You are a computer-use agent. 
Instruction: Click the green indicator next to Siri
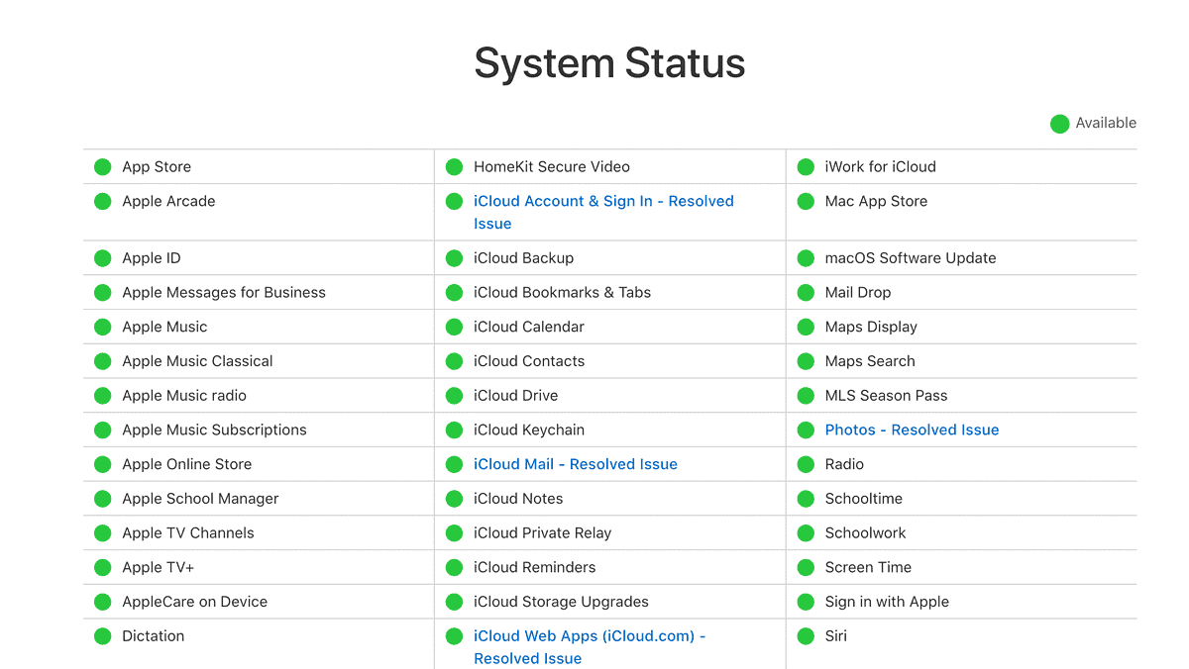coord(806,635)
